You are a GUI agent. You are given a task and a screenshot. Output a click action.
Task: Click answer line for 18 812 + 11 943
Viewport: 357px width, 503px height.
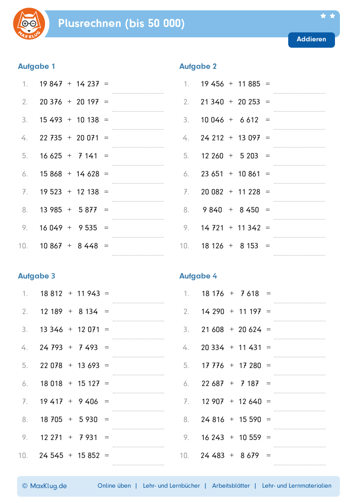pos(138,297)
